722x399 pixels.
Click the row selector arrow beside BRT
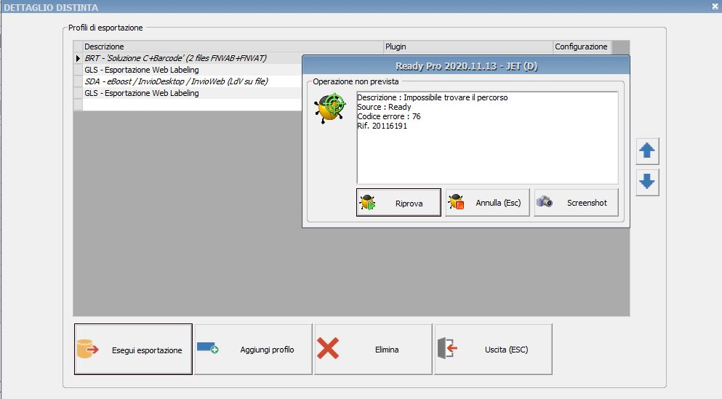click(78, 58)
